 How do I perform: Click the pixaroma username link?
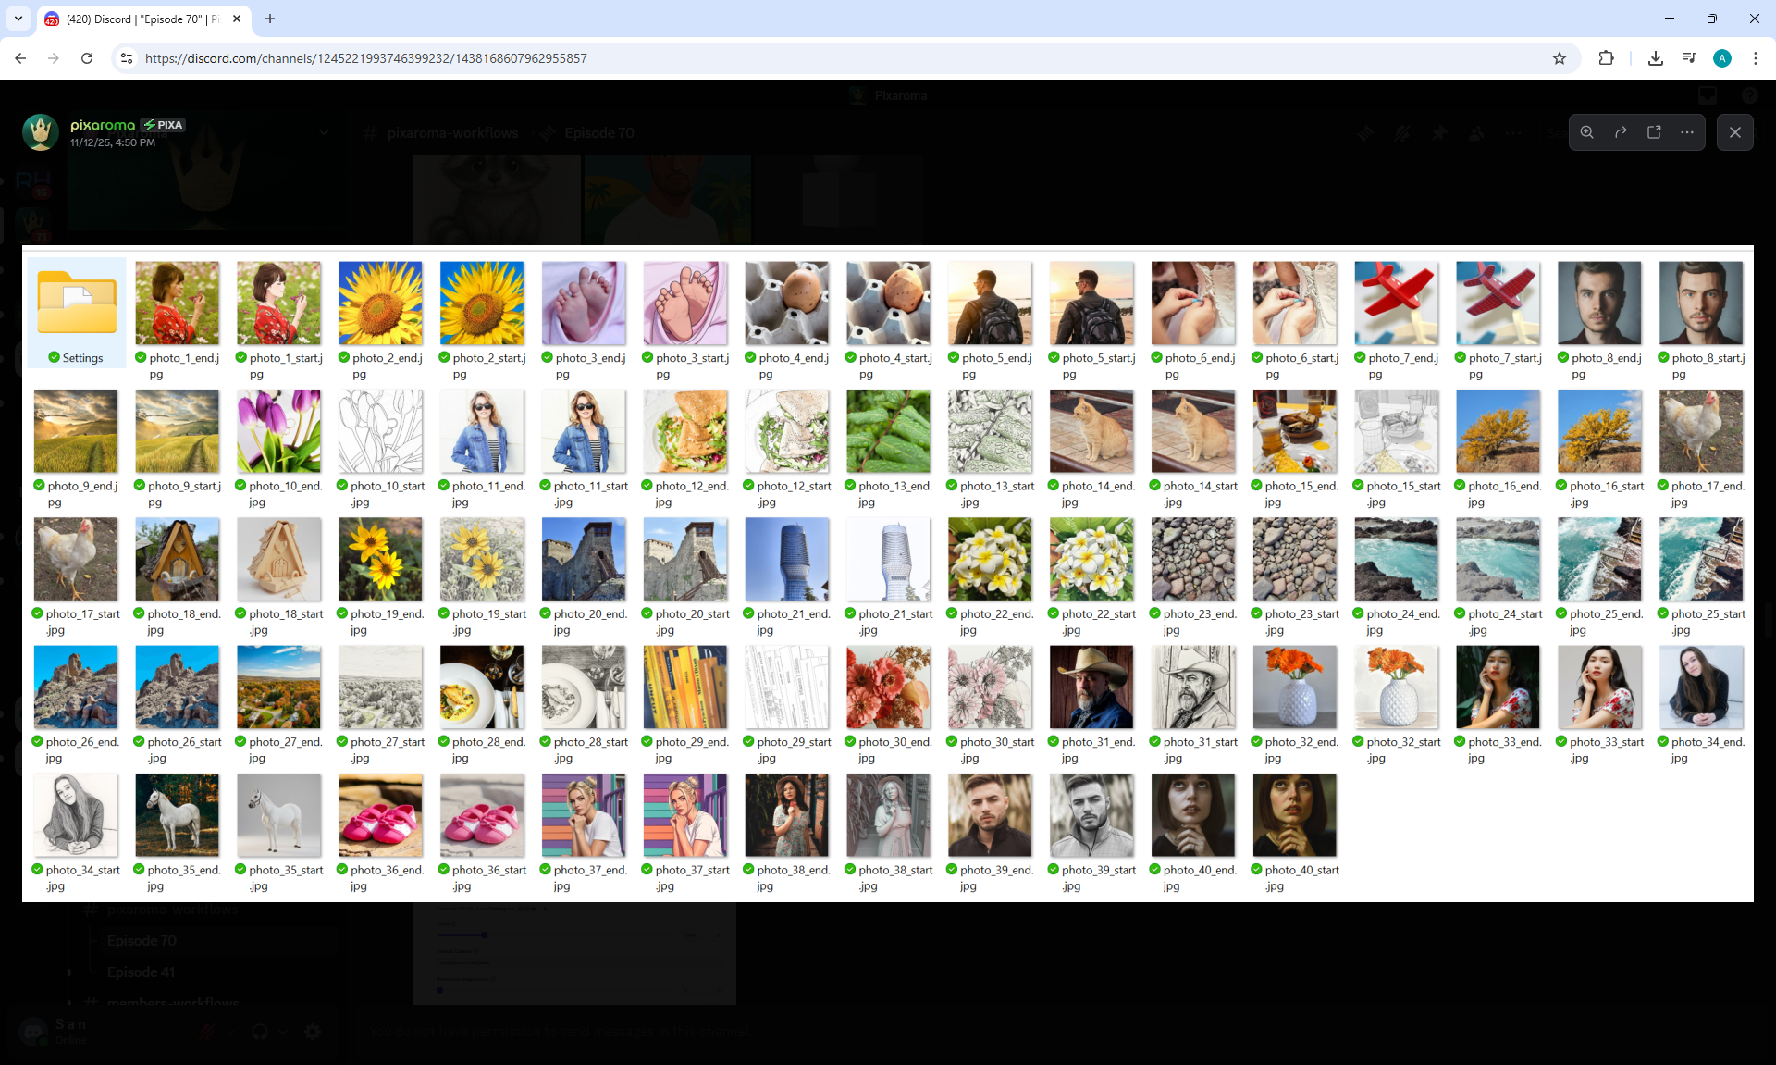tap(103, 125)
